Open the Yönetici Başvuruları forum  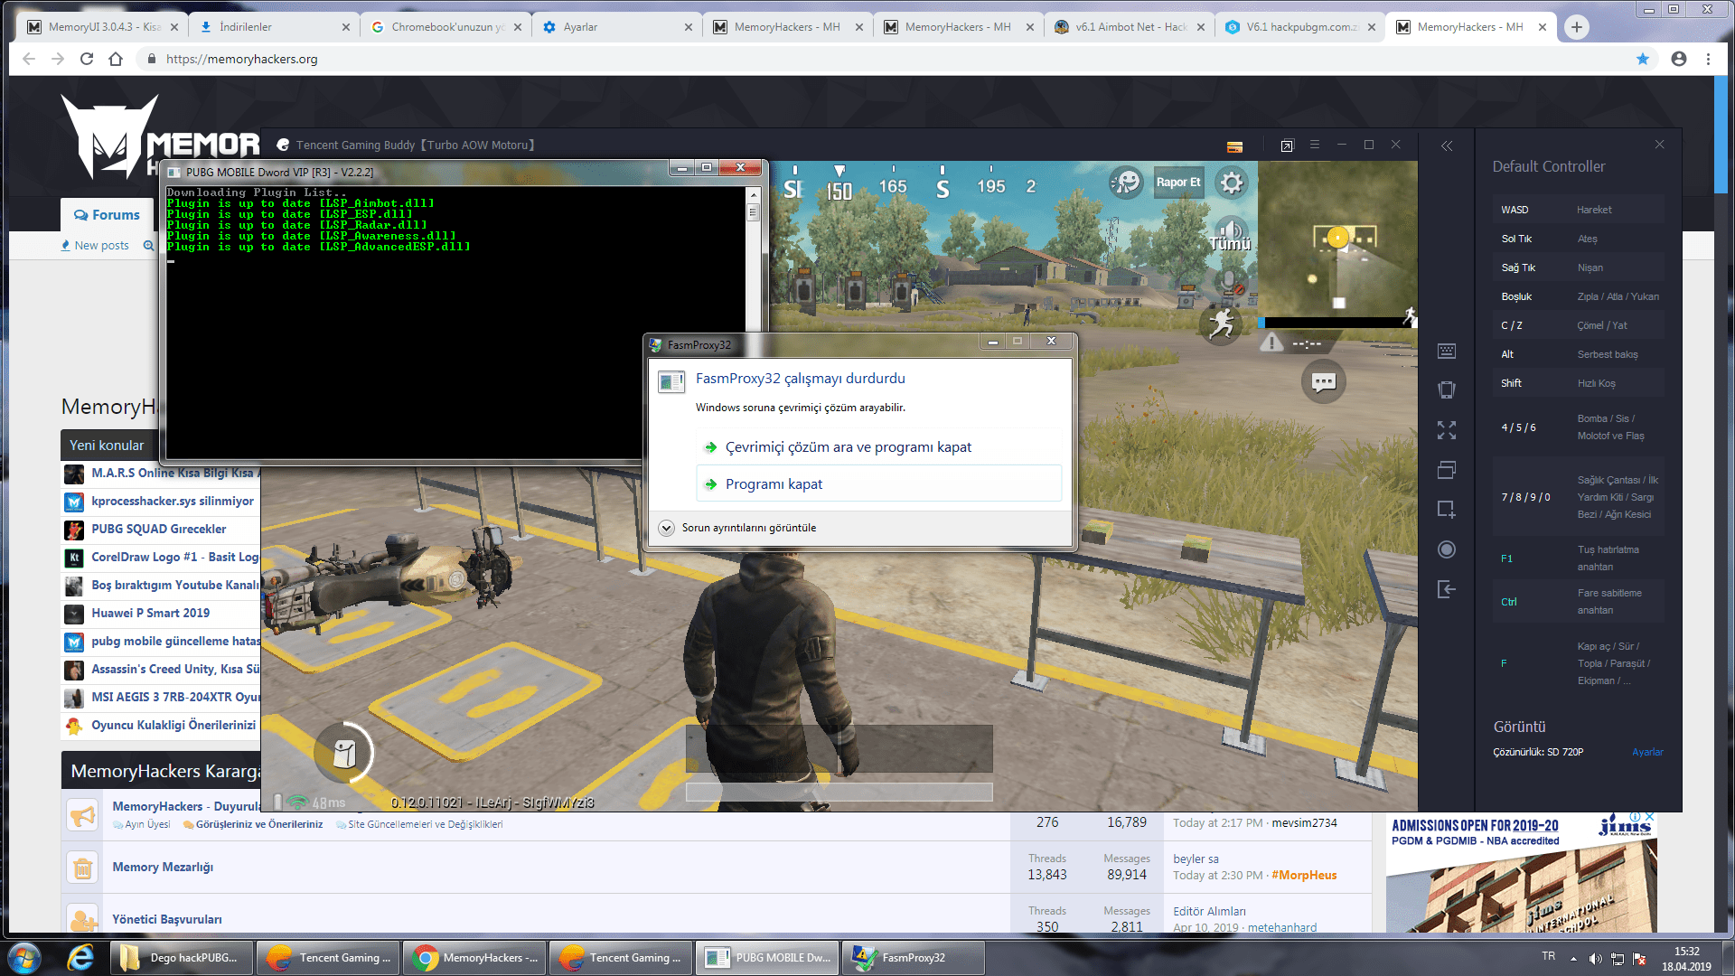tap(166, 919)
